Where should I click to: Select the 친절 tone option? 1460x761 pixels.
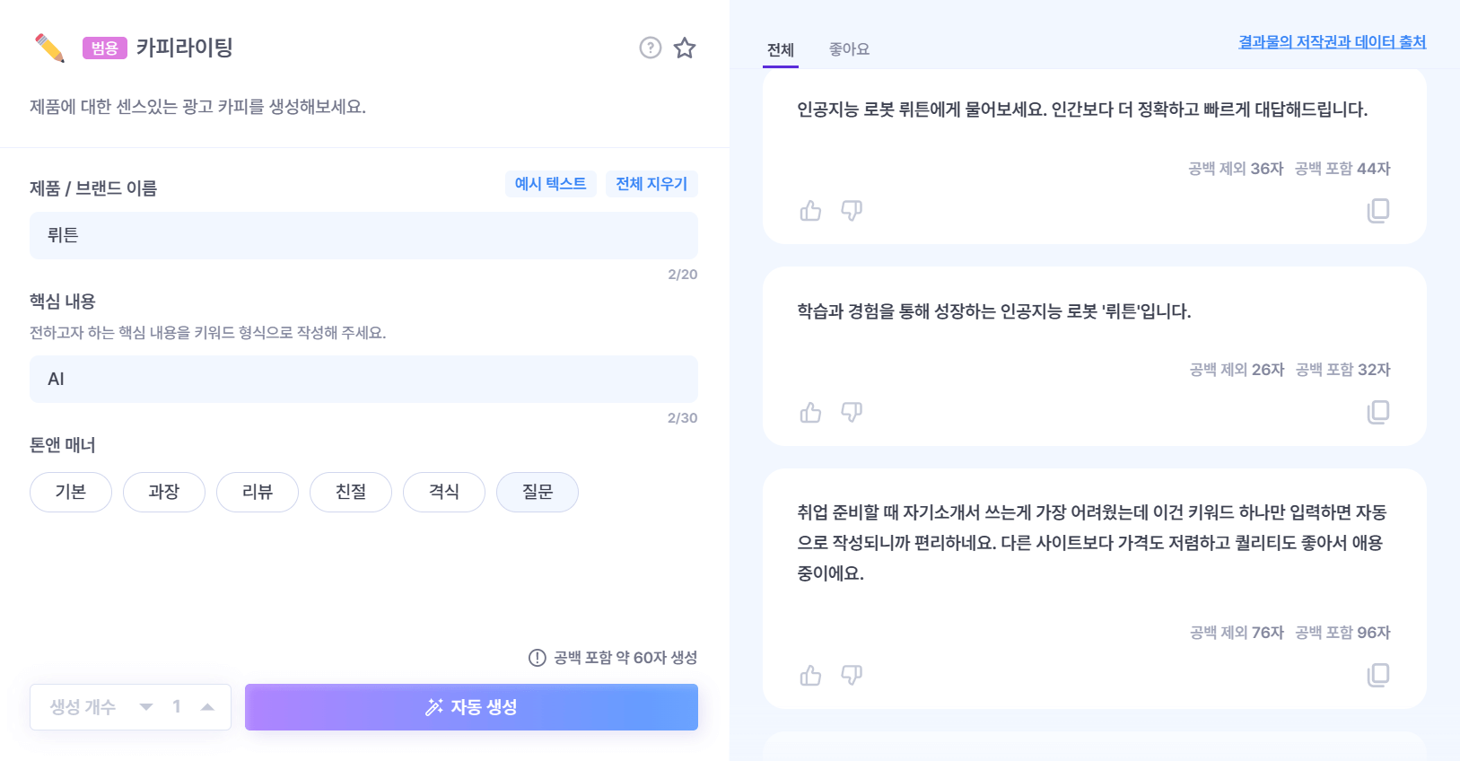coord(351,492)
